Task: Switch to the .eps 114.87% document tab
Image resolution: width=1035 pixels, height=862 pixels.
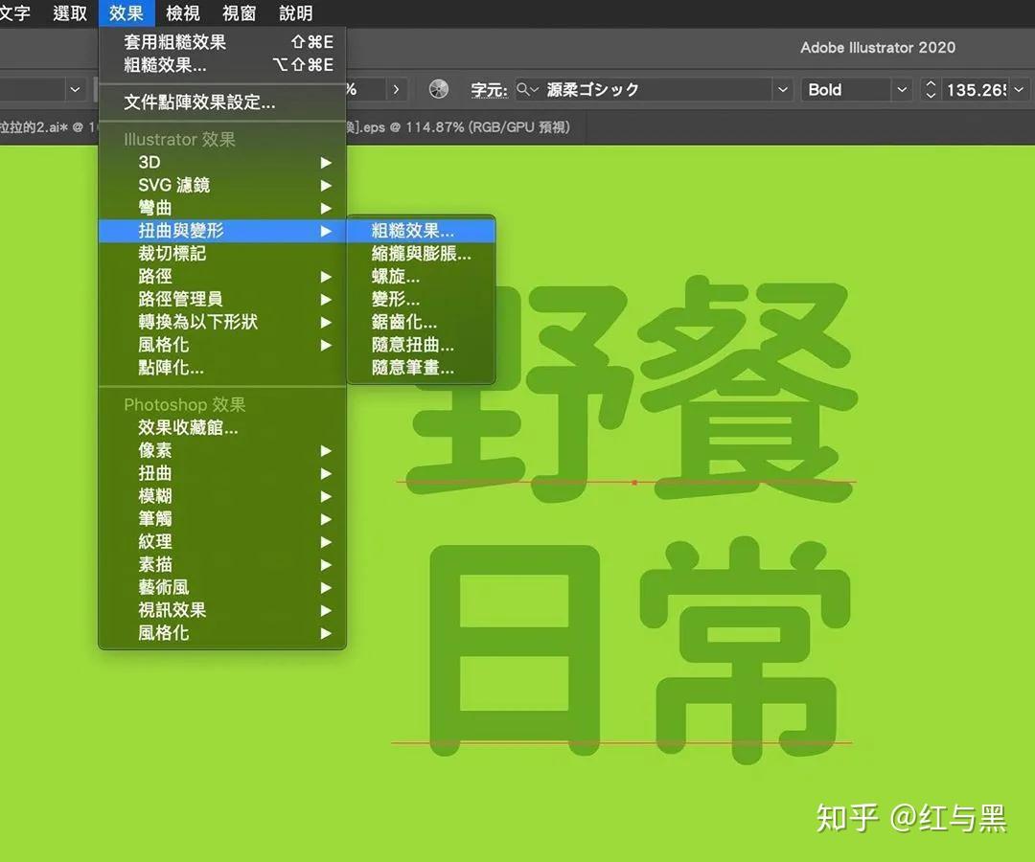Action: [x=457, y=126]
